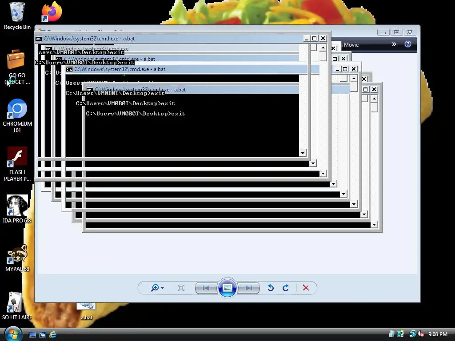Click the network connection tray icon

tap(412, 334)
